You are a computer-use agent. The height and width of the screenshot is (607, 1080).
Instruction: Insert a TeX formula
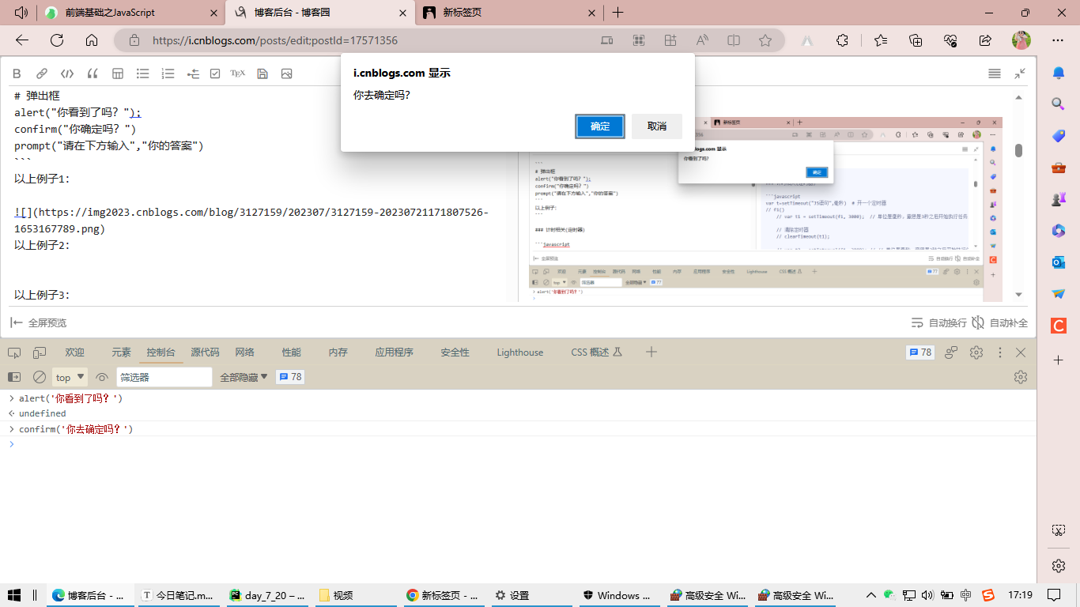pos(238,74)
